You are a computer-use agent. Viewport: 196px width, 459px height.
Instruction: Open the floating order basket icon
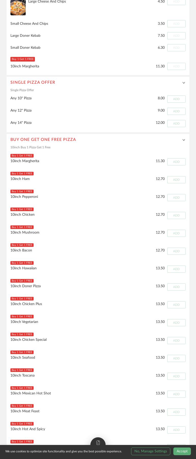pos(98,443)
